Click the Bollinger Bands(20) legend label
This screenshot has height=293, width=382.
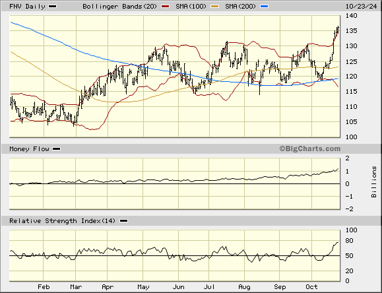(x=119, y=7)
